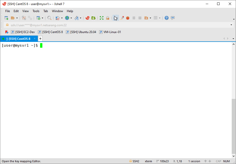Click the Open Session folder icon
The width and height of the screenshot is (236, 164).
(13, 18)
